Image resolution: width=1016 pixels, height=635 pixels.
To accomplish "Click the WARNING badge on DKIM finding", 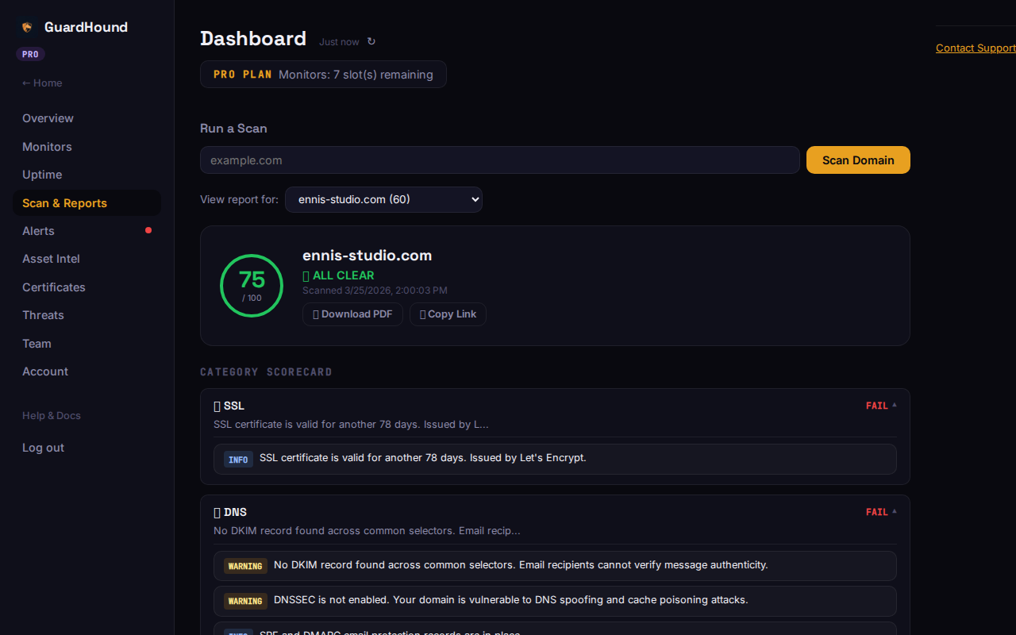I will 245,566.
